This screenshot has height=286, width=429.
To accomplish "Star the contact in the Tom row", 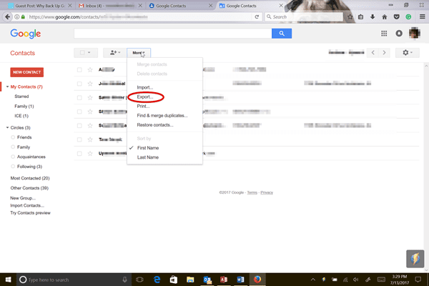I will point(90,139).
